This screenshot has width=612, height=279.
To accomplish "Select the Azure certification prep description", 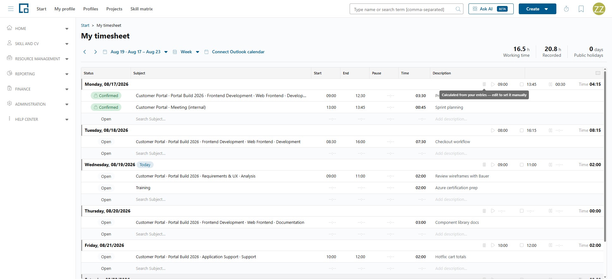I will tap(456, 188).
